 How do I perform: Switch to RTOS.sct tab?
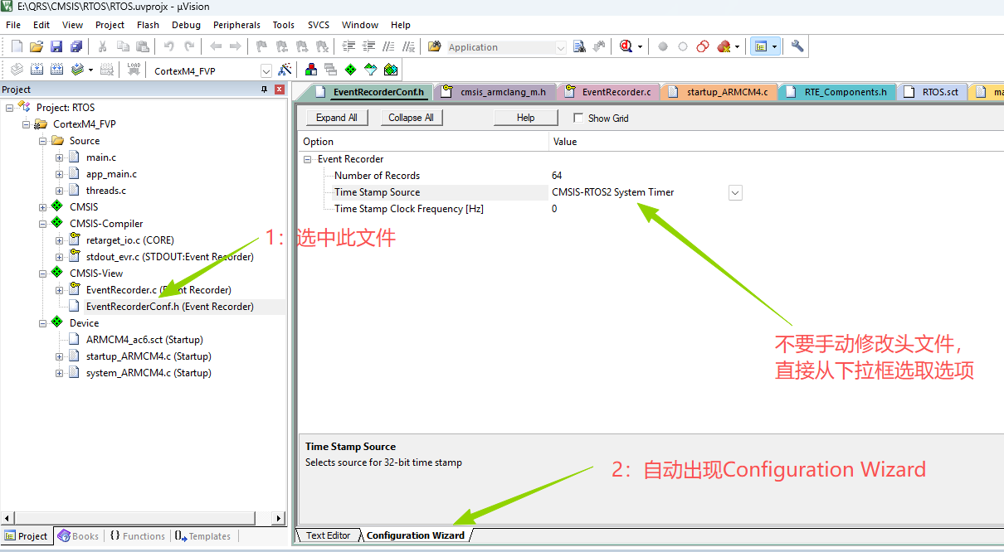coord(933,92)
